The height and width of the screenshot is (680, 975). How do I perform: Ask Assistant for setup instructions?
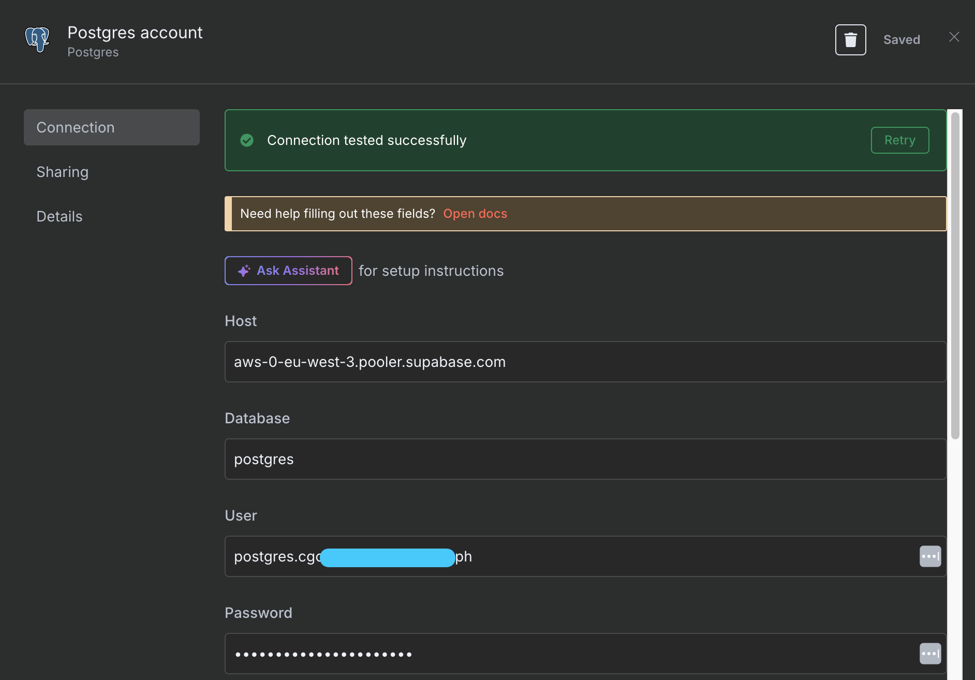288,271
